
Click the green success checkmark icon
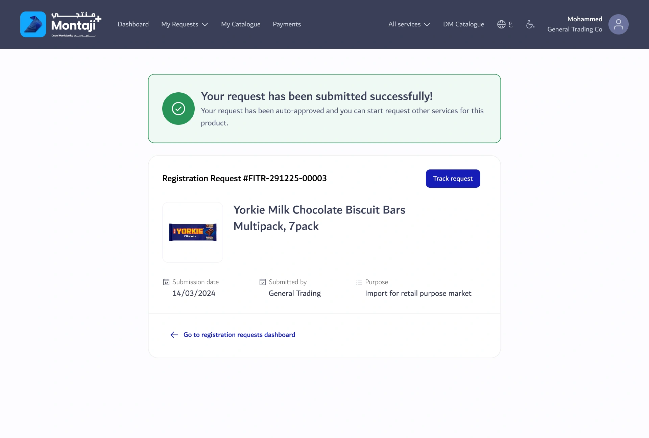(178, 109)
